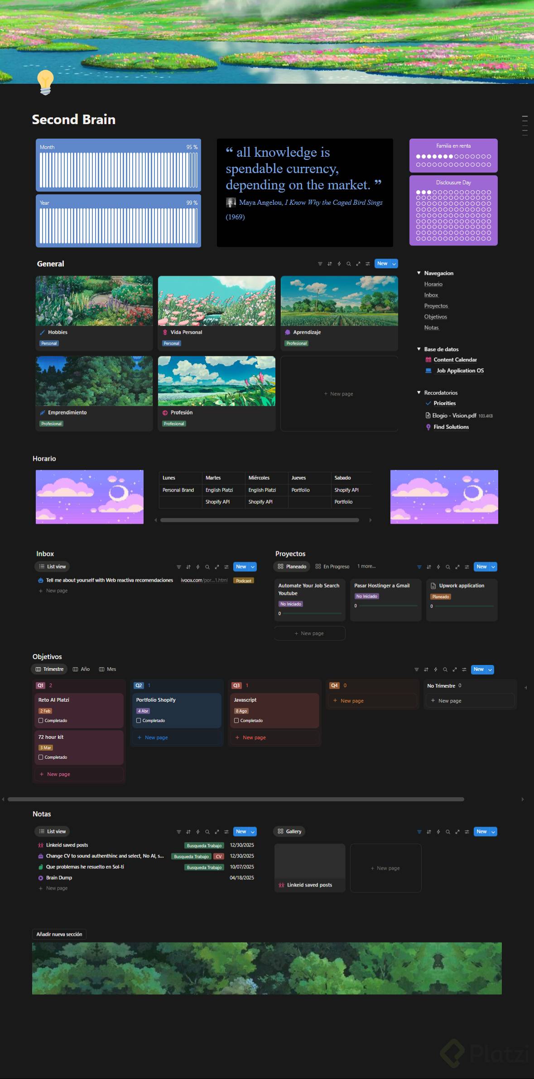This screenshot has width=534, height=1079.
Task: Click the Find Solutions bulb icon
Action: tap(428, 427)
